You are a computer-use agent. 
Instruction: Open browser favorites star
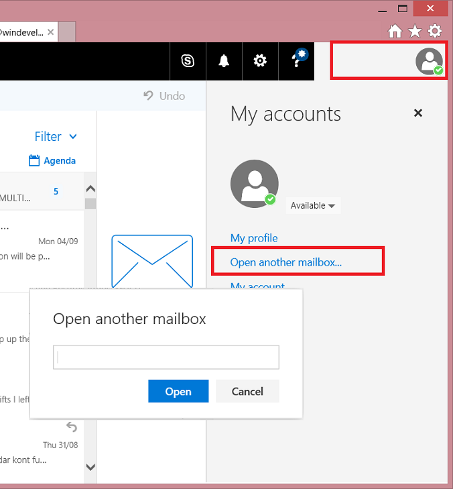click(415, 31)
